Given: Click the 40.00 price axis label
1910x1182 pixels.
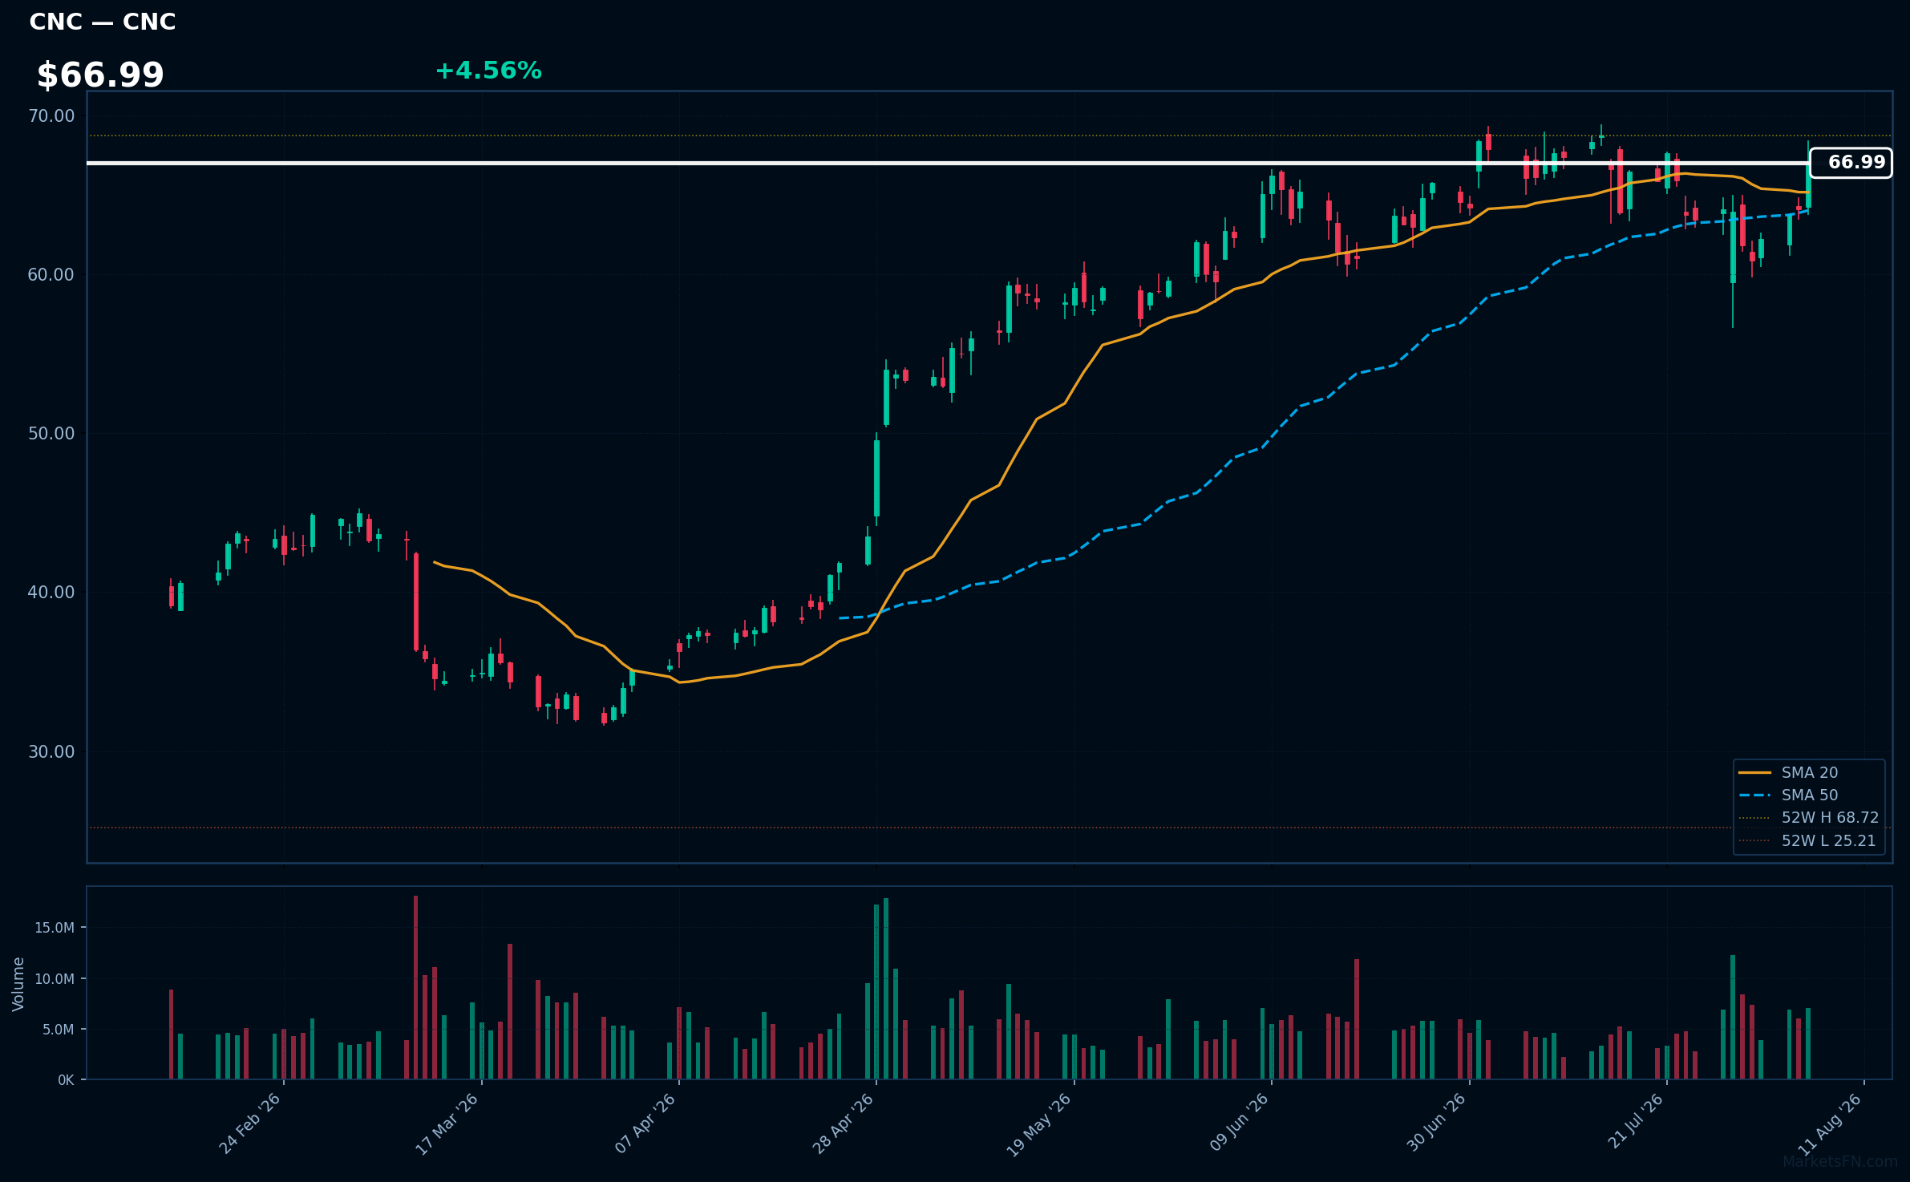Looking at the screenshot, I should [x=51, y=593].
